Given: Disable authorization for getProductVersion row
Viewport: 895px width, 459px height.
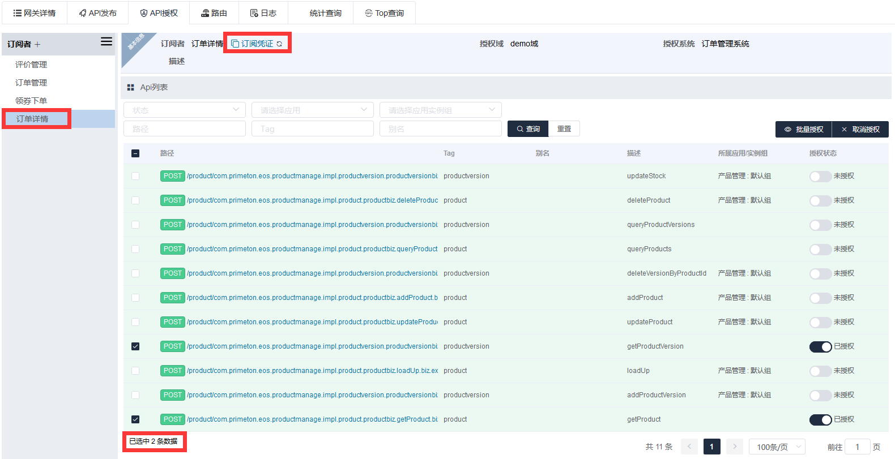Looking at the screenshot, I should (x=820, y=347).
